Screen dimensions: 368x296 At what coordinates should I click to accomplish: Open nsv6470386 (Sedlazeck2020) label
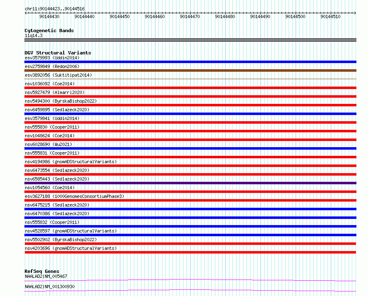tap(57, 214)
